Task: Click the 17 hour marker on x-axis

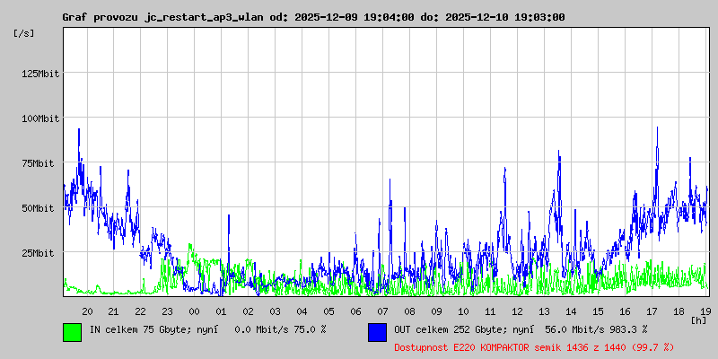Action: (x=652, y=311)
